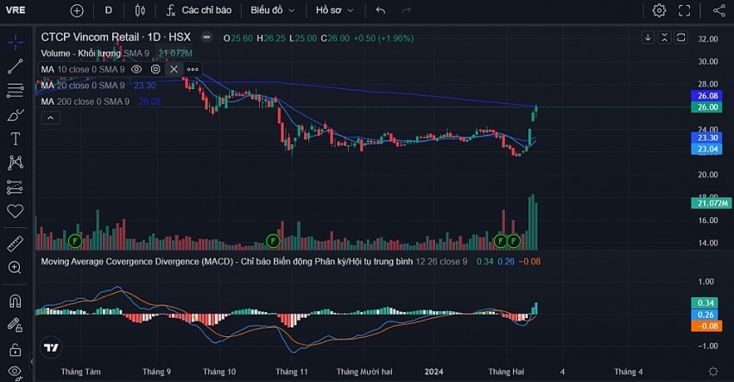The image size is (734, 382).
Task: Click the F marker near Tháng 11
Action: point(273,241)
